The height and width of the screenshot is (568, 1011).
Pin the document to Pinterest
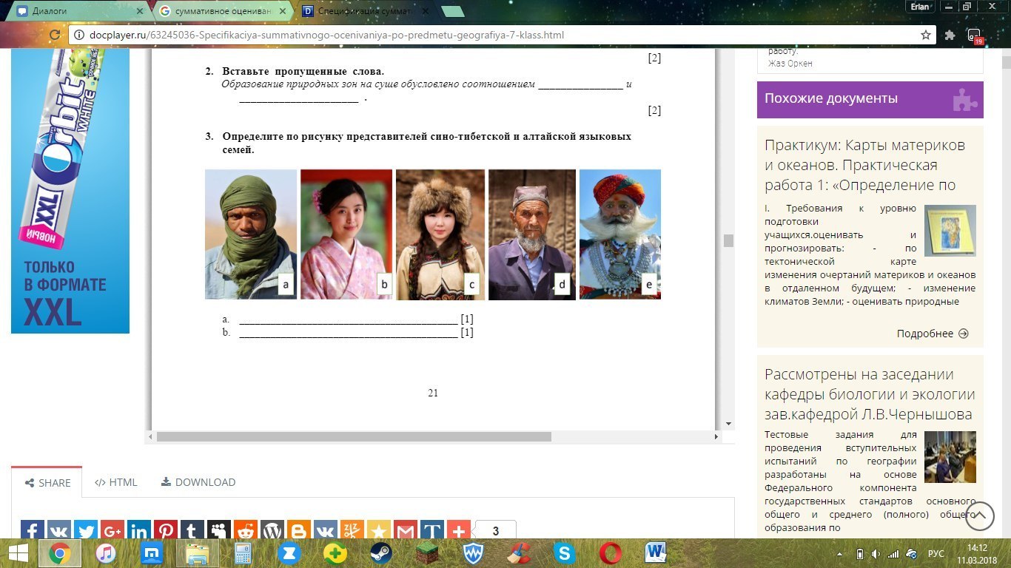[166, 530]
